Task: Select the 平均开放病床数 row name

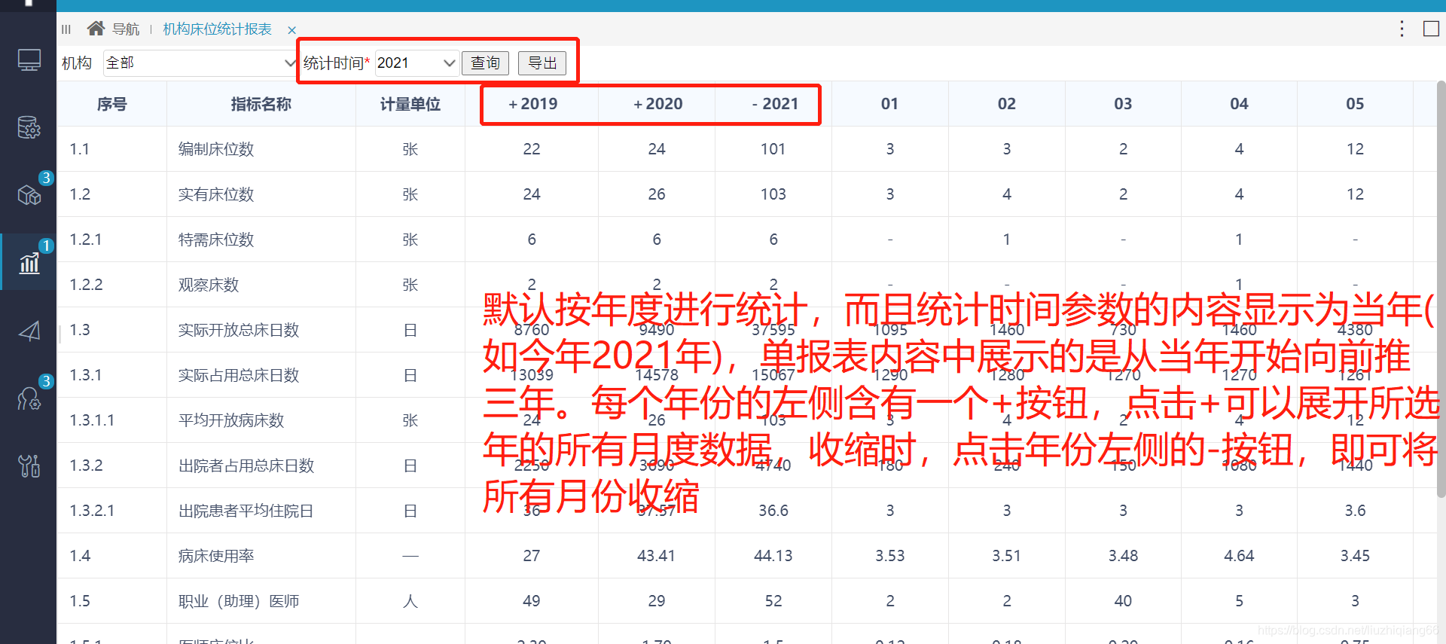Action: click(x=231, y=420)
